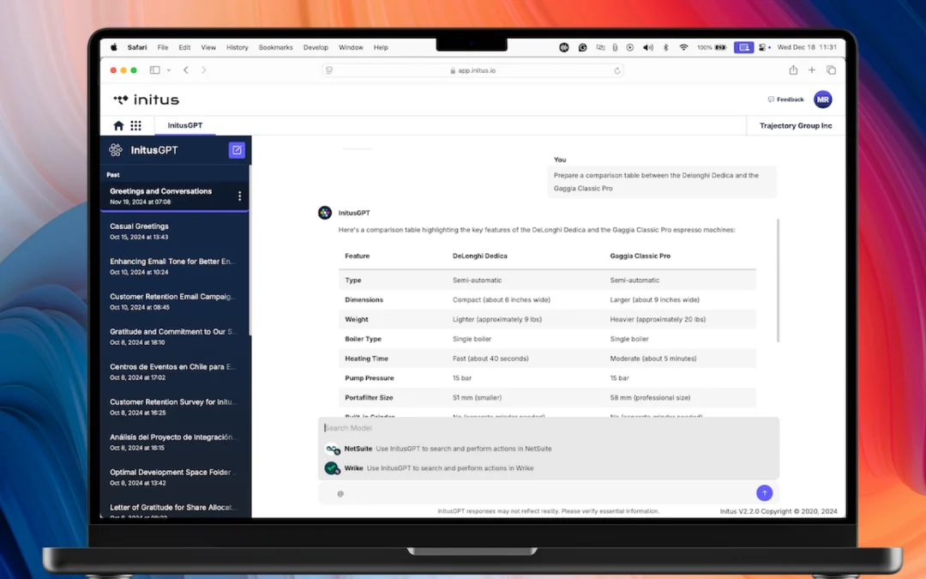
Task: Open the Window menu
Action: tap(351, 47)
